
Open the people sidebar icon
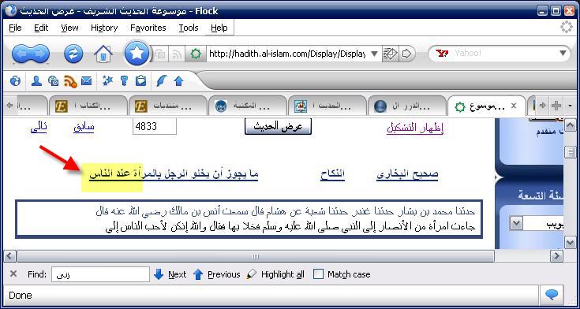coord(36,80)
